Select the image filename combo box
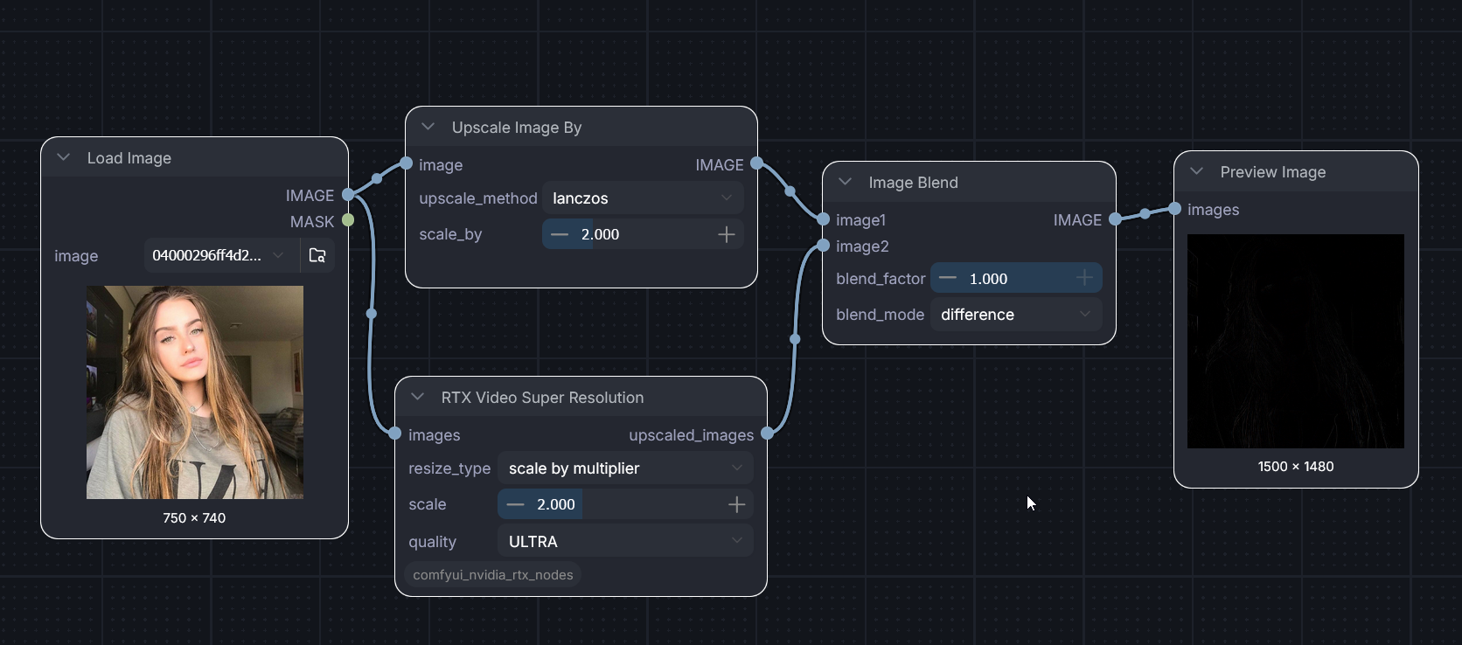The image size is (1462, 645). click(x=220, y=255)
